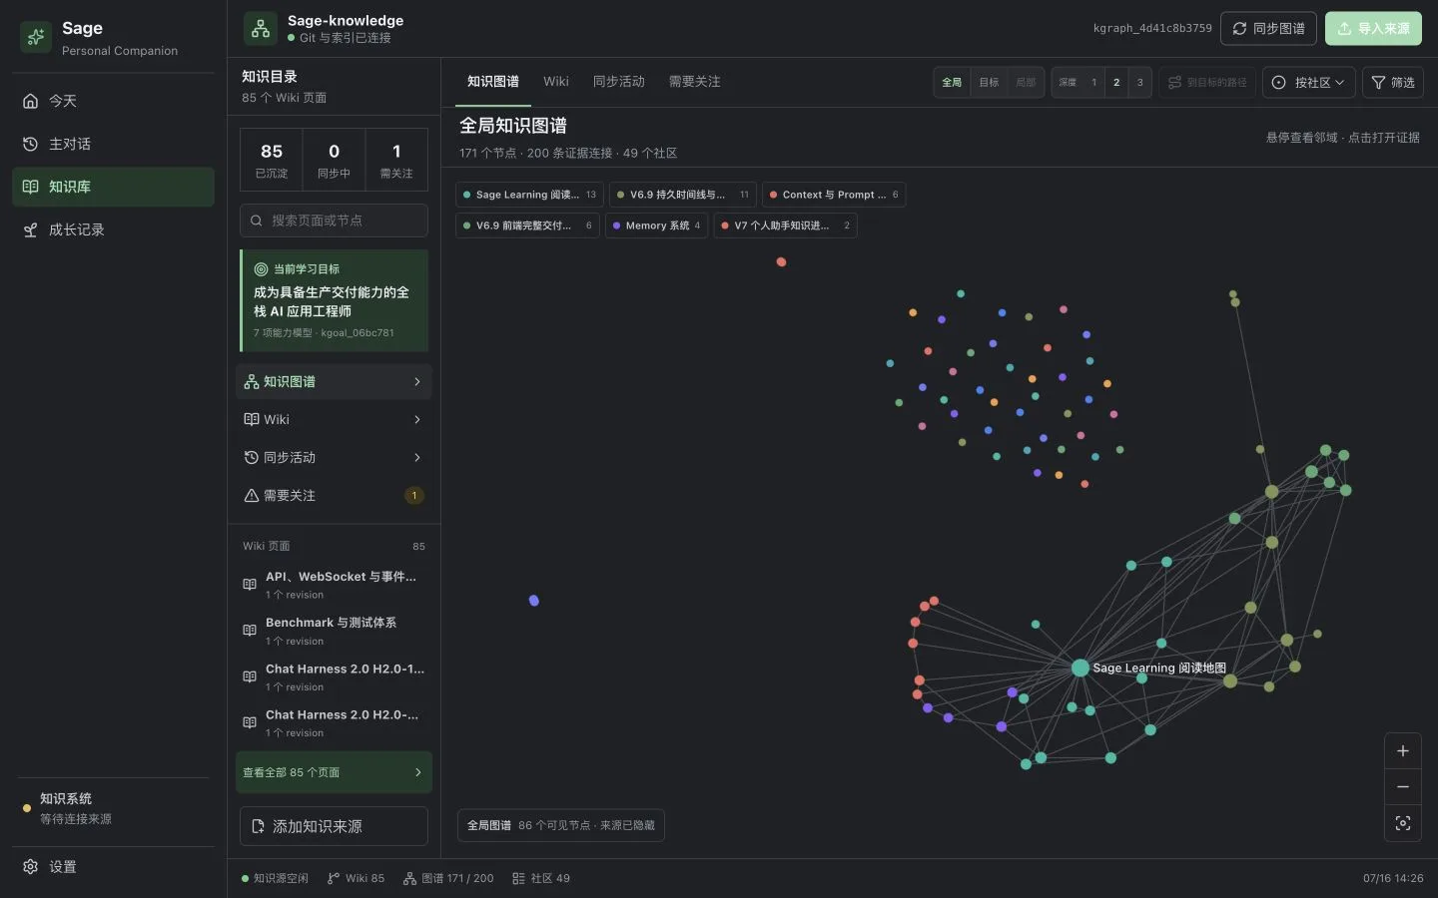Switch to the 需要关注 tab
Screen dimensions: 1438x898
(694, 82)
